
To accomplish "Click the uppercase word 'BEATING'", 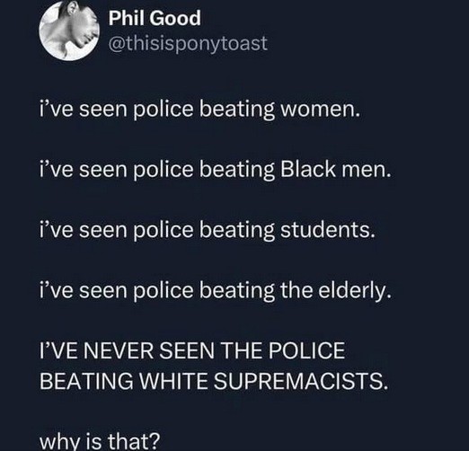I will coord(86,381).
